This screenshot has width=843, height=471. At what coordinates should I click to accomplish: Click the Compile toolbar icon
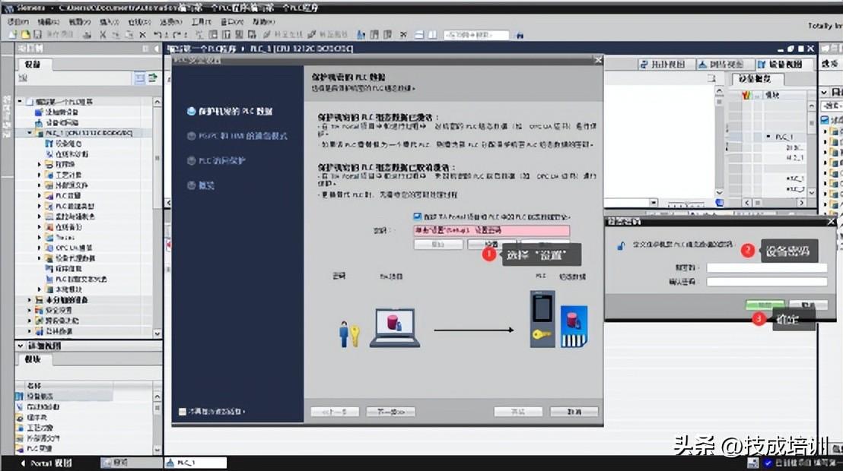coord(199,35)
